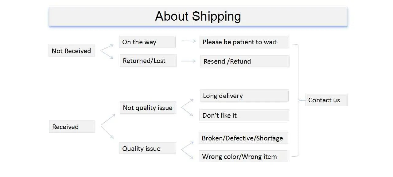Image resolution: width=393 pixels, height=177 pixels.
Task: Click Please be patient to wait
Action: pyautogui.click(x=244, y=42)
